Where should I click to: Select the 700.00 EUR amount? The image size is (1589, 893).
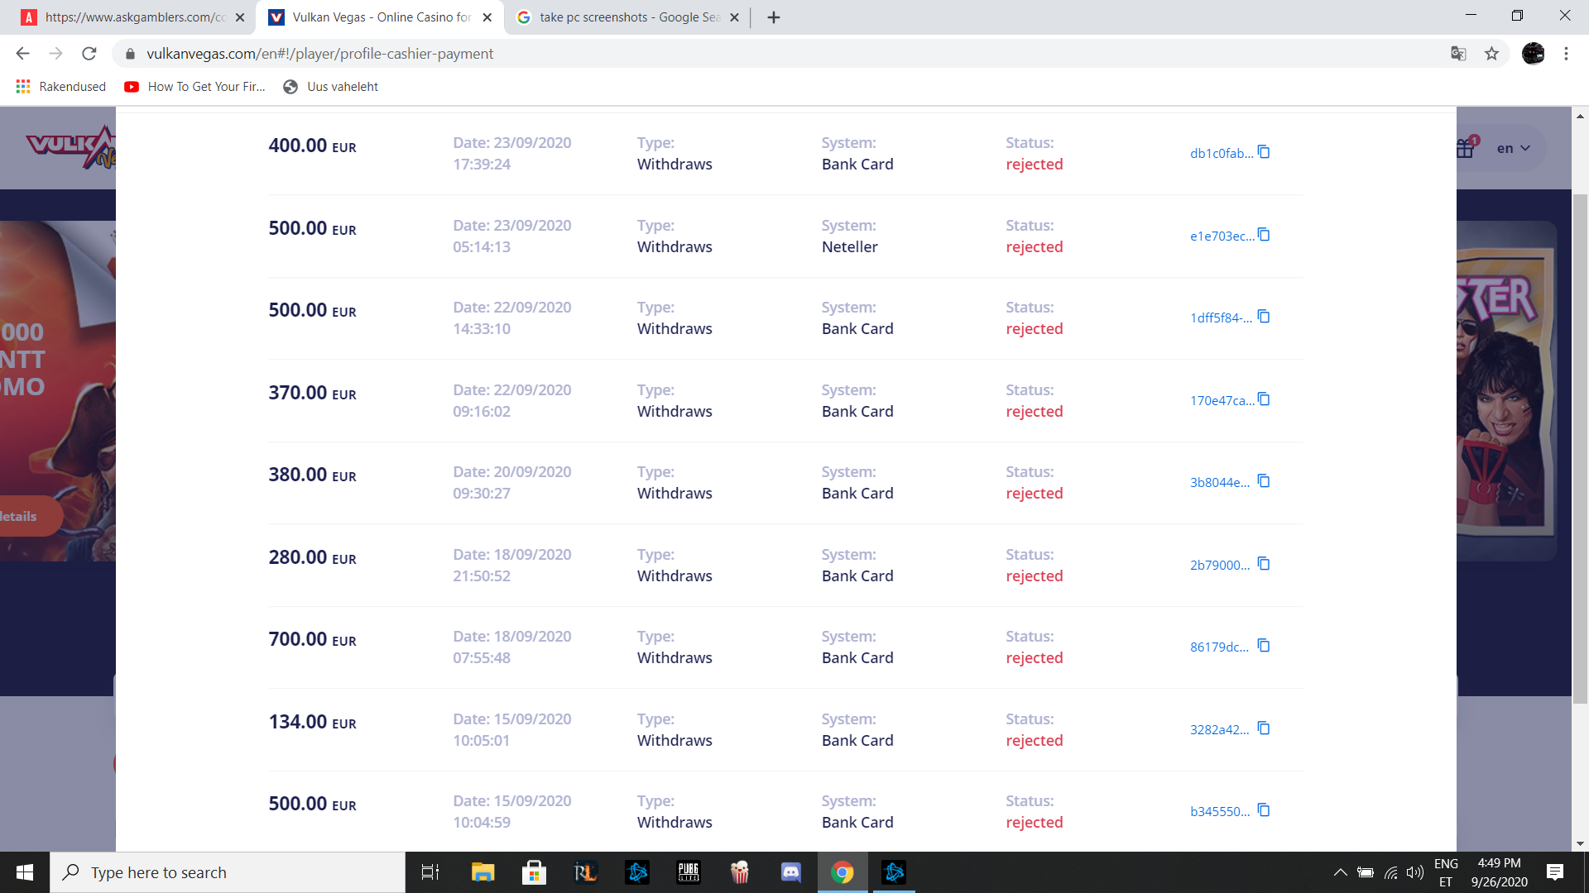[312, 639]
